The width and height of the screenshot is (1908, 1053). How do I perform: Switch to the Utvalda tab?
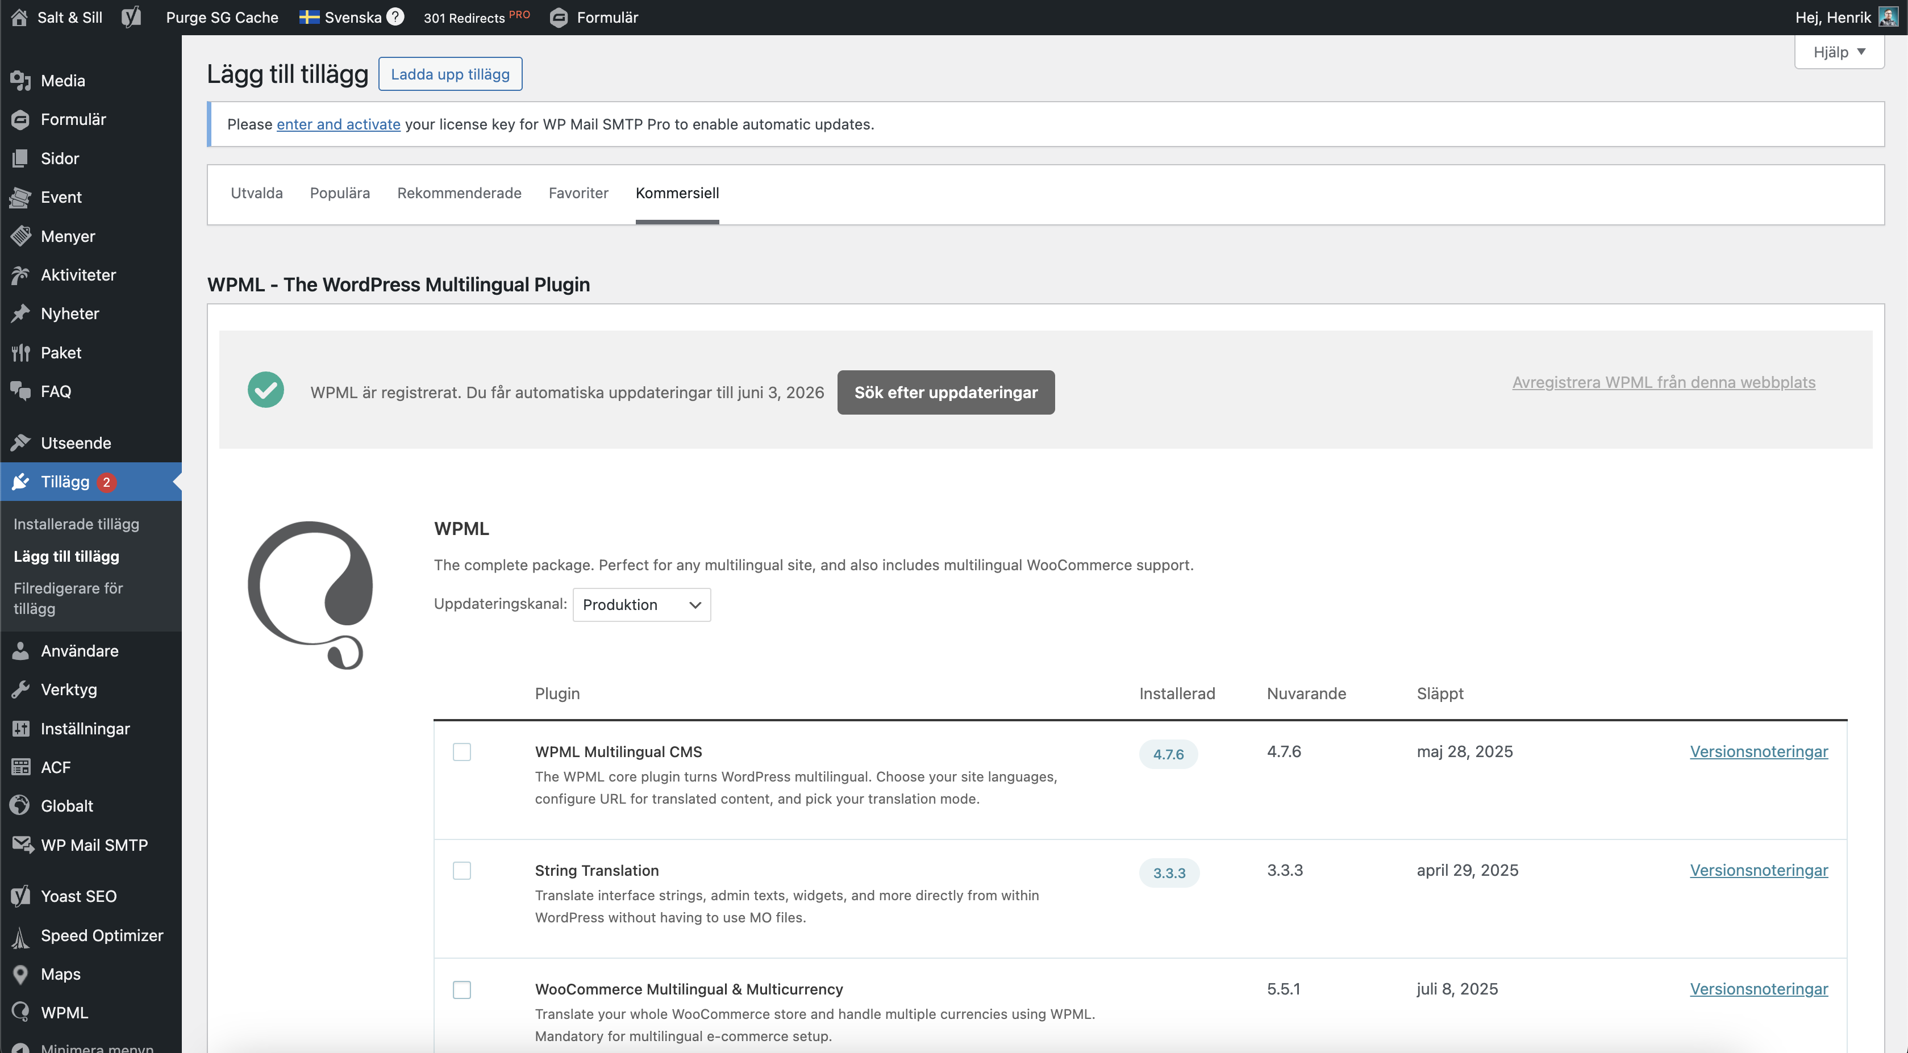pos(256,193)
